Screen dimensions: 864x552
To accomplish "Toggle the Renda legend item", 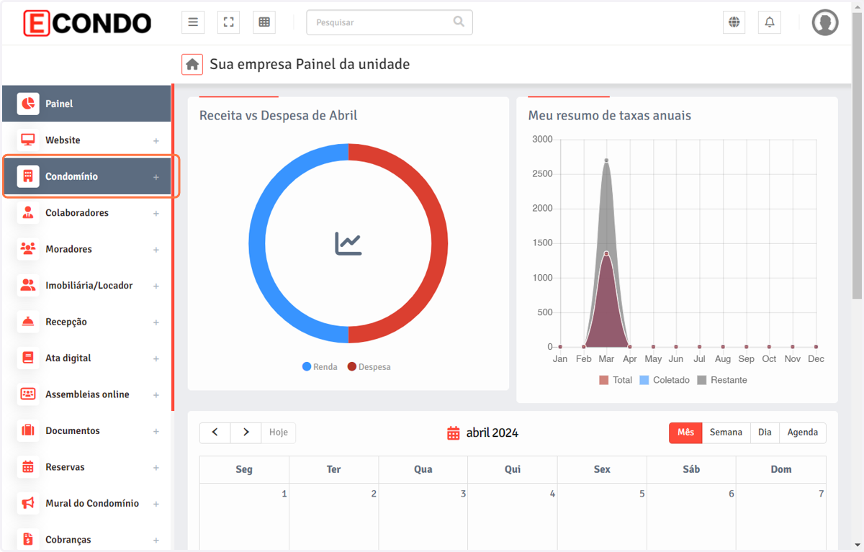I will [320, 367].
